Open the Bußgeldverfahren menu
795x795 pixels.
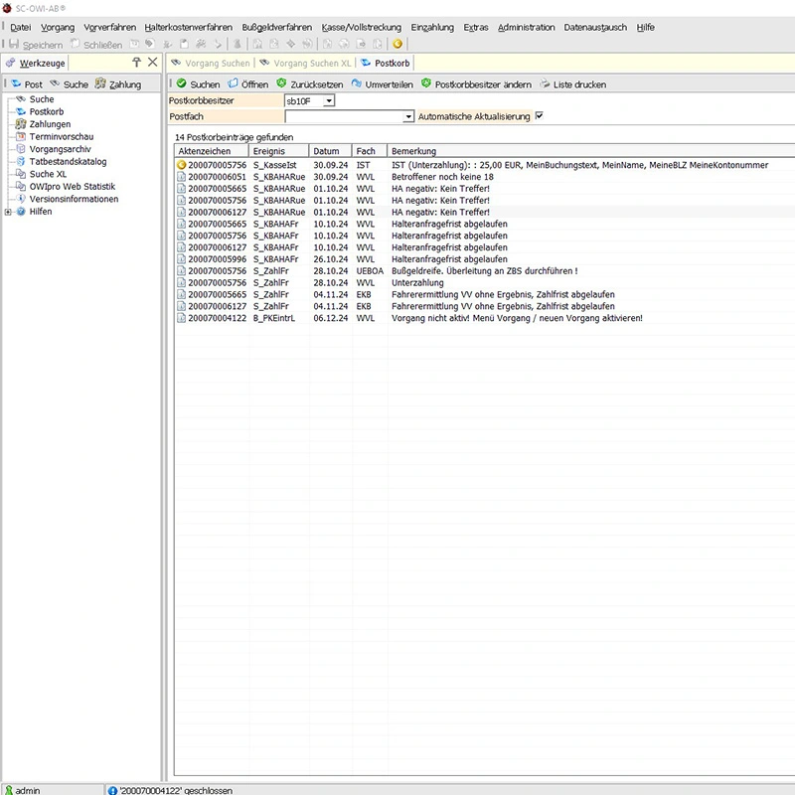click(x=276, y=27)
